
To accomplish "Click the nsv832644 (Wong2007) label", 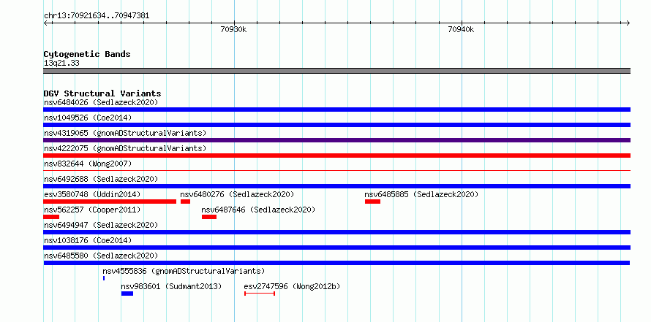I will pyautogui.click(x=88, y=164).
